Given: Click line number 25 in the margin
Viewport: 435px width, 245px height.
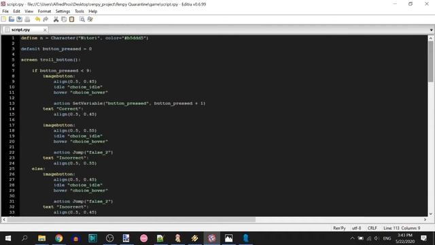Looking at the screenshot, I should 12,169.
